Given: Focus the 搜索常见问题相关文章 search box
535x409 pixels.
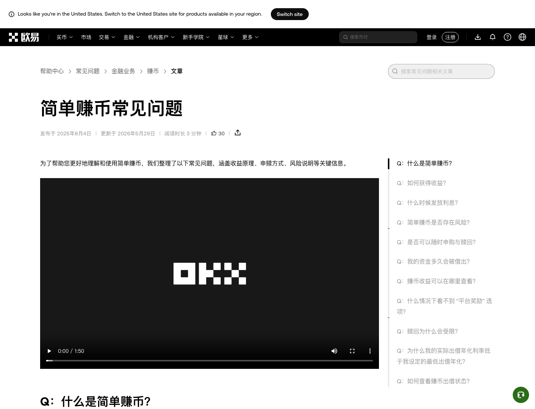Looking at the screenshot, I should coord(441,71).
